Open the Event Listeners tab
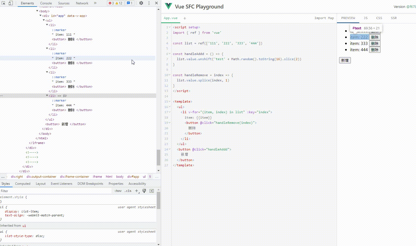The width and height of the screenshot is (416, 246). (x=61, y=184)
